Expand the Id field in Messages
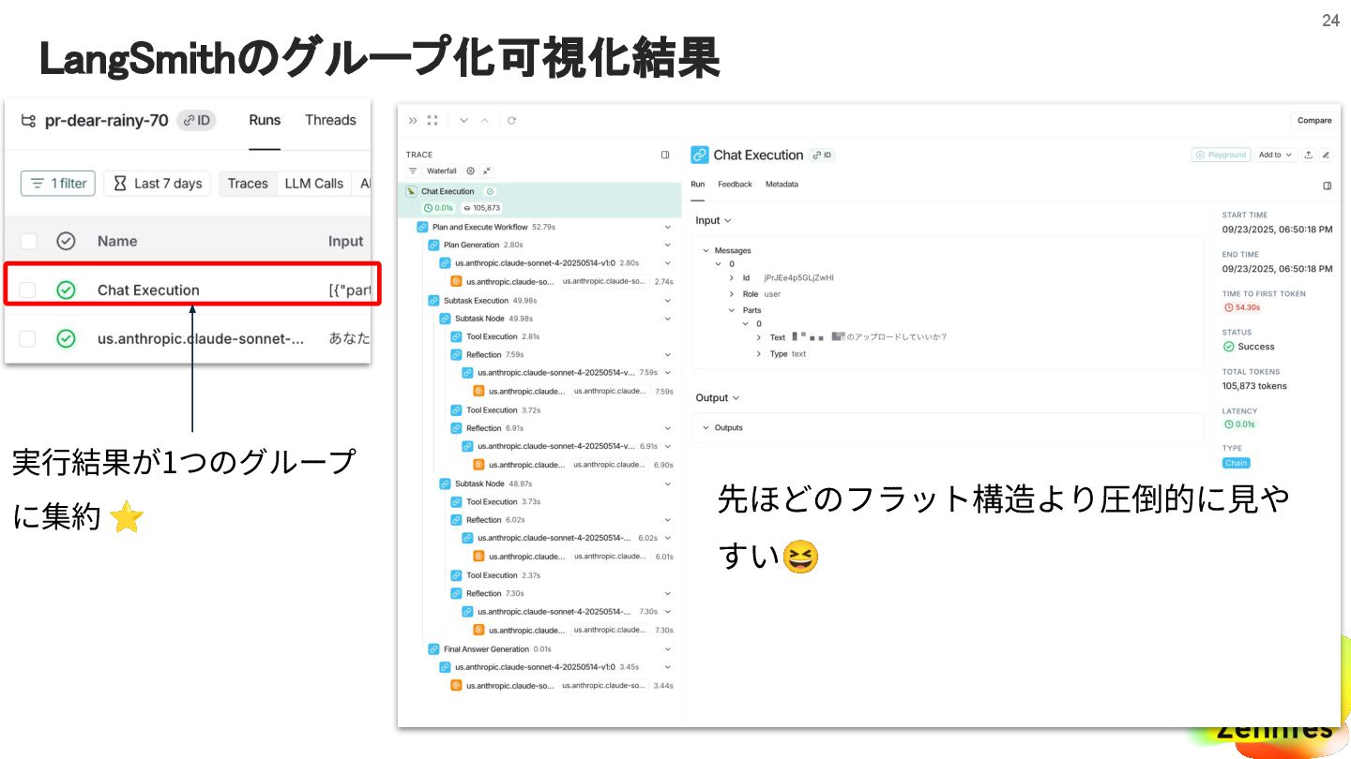The height and width of the screenshot is (759, 1351). click(x=732, y=278)
